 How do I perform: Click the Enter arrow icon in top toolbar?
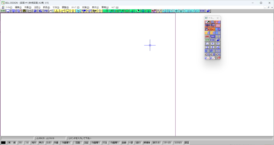[x=208, y=11]
